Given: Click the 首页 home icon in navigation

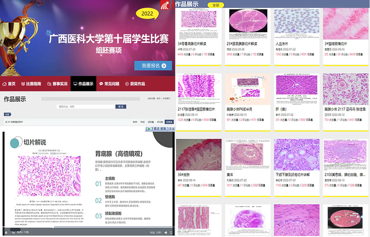Looking at the screenshot, I should 9,84.
